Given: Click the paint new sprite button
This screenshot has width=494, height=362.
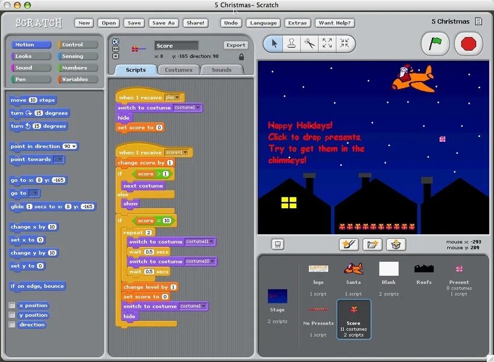Looking at the screenshot, I should pyautogui.click(x=349, y=244).
